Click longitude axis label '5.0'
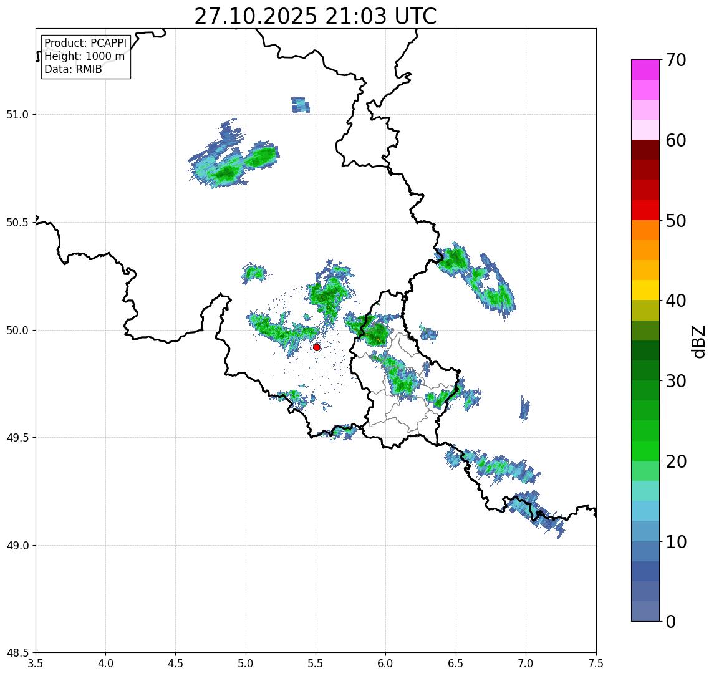 coord(246,664)
